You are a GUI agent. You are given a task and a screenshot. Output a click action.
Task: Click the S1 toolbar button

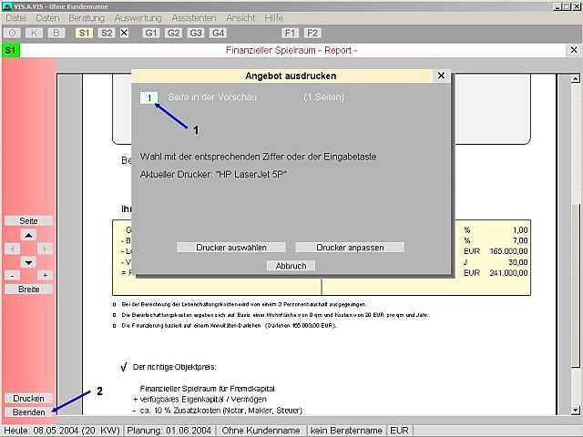[x=85, y=32]
